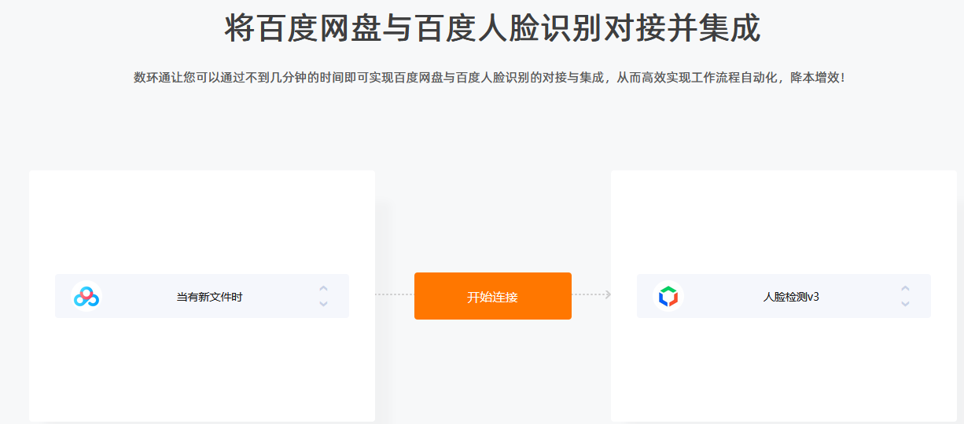Click blank area above 当有新文件时 in left card
The width and height of the screenshot is (964, 424).
202,224
